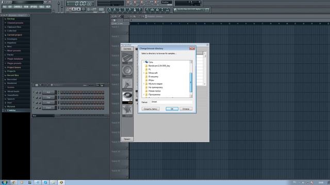Select the Audio speaker icon in settings
The height and width of the screenshot is (185, 330).
pyautogui.click(x=127, y=71)
